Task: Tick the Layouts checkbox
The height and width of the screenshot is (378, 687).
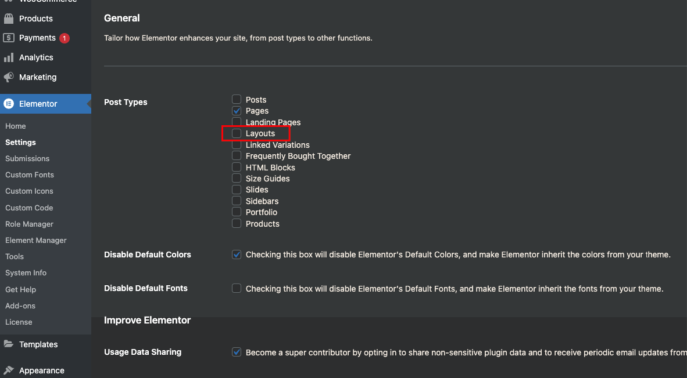Action: pyautogui.click(x=237, y=133)
